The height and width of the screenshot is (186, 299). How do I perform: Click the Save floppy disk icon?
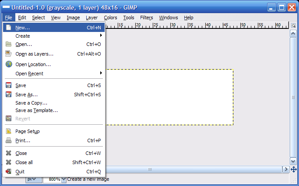(x=8, y=85)
